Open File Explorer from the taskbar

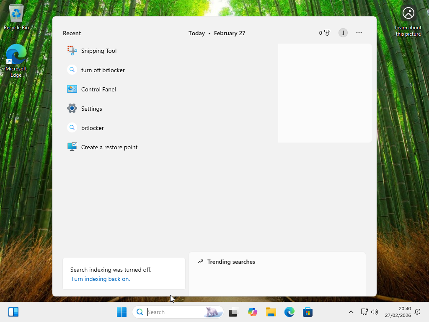coord(271,312)
